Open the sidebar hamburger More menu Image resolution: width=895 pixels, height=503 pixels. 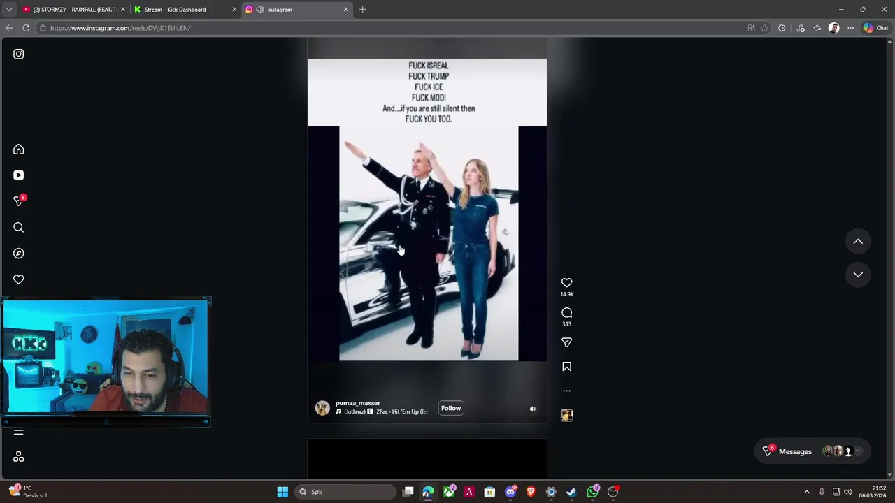[x=19, y=432]
